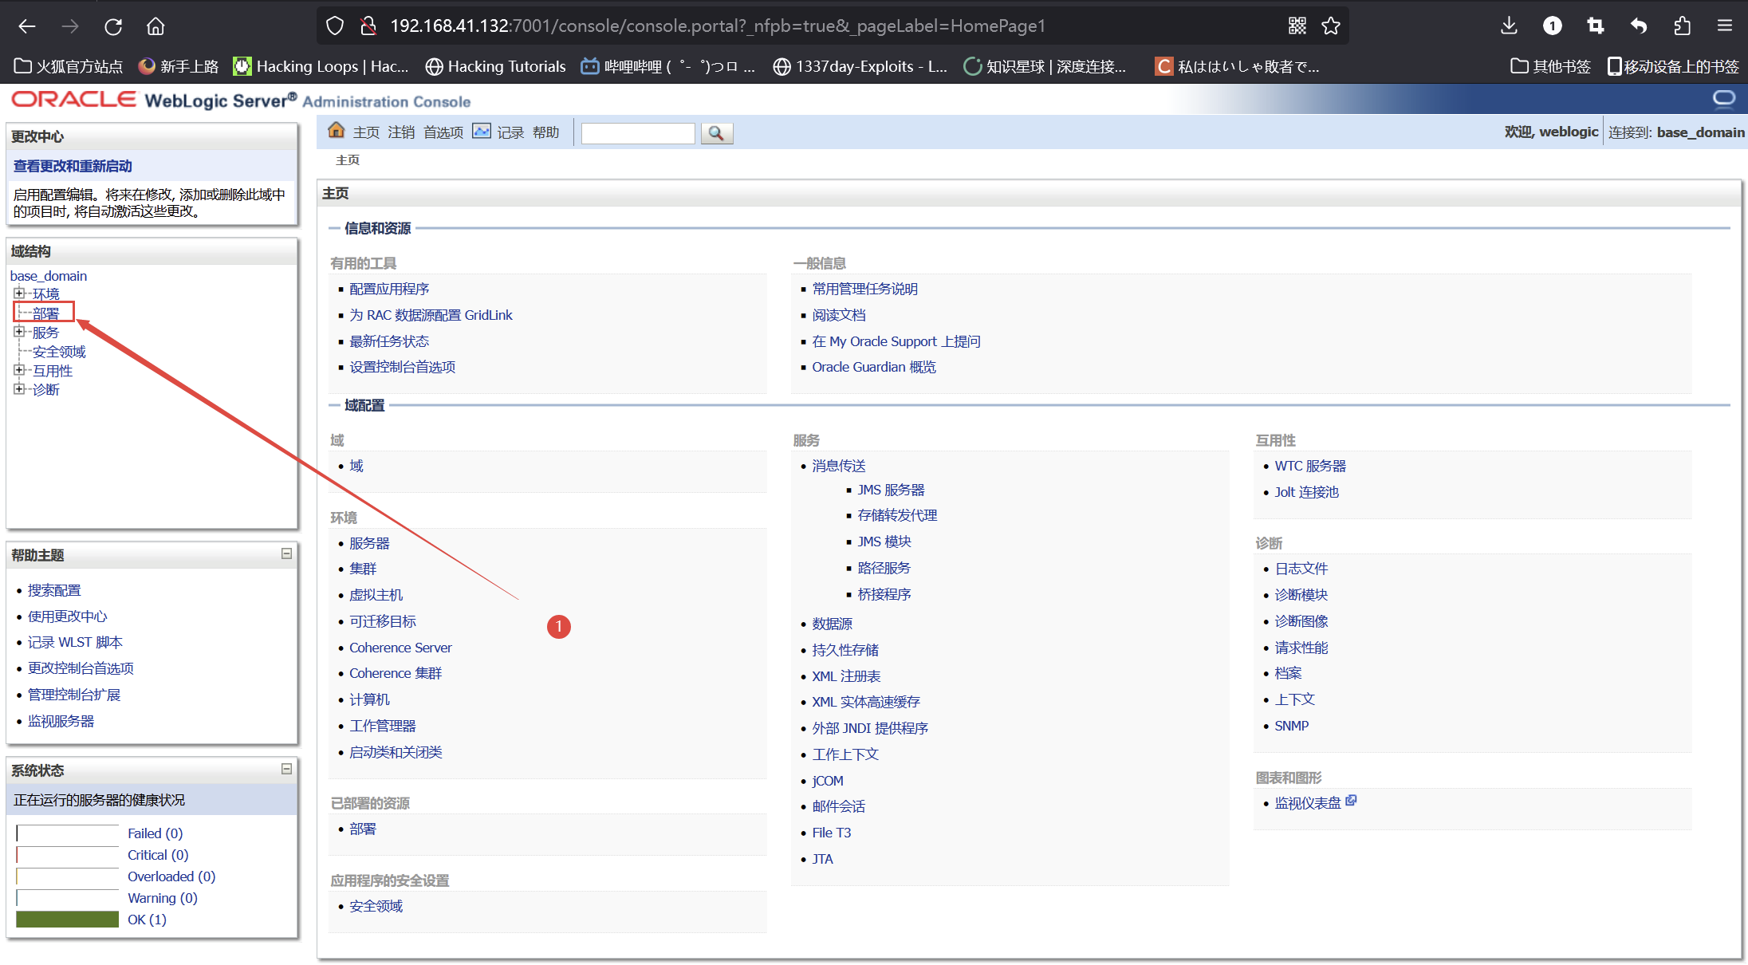
Task: Open 帮助 in the toolbar
Action: point(545,132)
